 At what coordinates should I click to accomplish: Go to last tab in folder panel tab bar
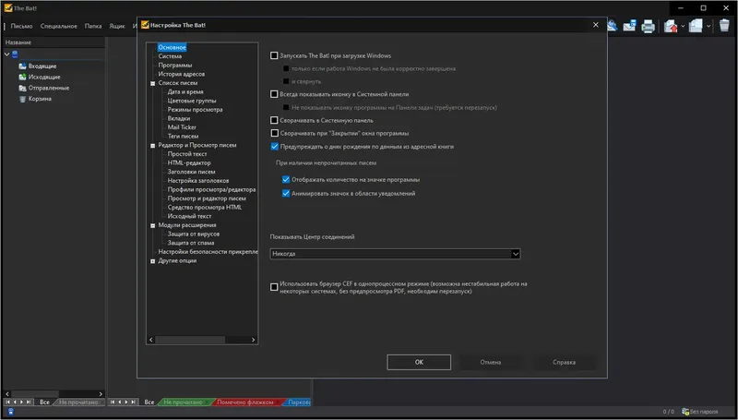click(29, 402)
